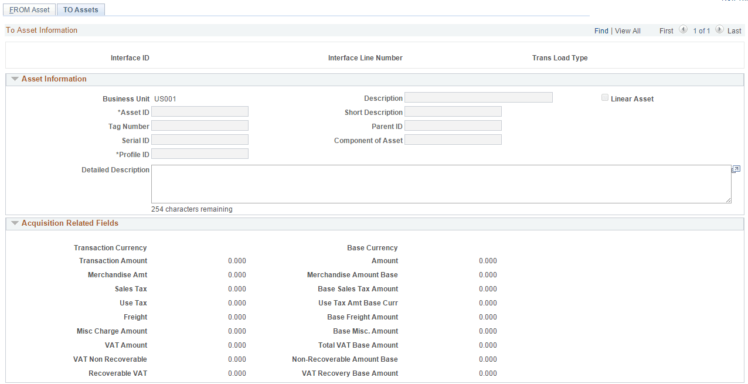Screen dimensions: 748x384
Task: Click the View All link
Action: 627,30
